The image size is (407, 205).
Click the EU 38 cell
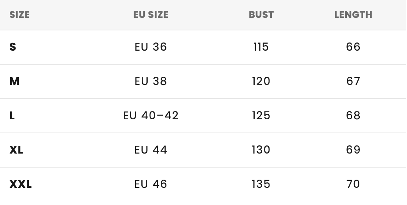tap(151, 81)
